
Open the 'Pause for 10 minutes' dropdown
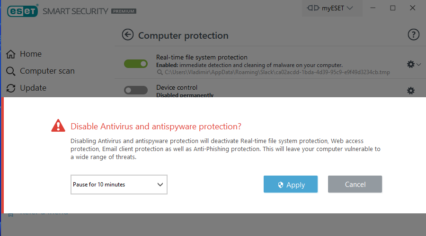coord(119,185)
